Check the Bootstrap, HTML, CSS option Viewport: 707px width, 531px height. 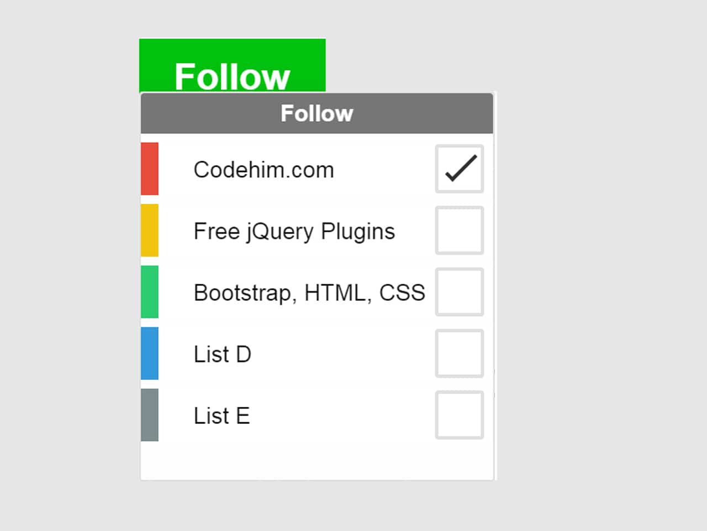[459, 292]
